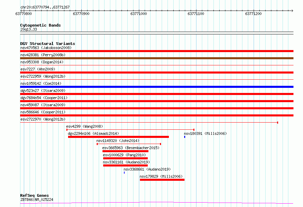Click the thin nsv1149320 variant line

point(129,144)
